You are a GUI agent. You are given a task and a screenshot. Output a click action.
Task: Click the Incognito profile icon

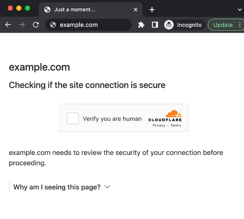pos(169,25)
